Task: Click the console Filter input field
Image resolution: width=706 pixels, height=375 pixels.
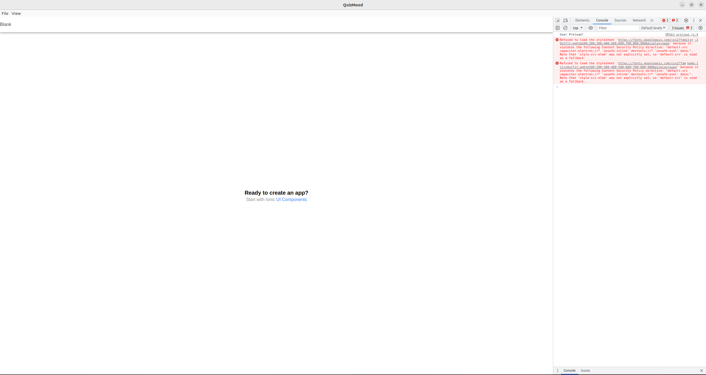Action: pos(618,28)
